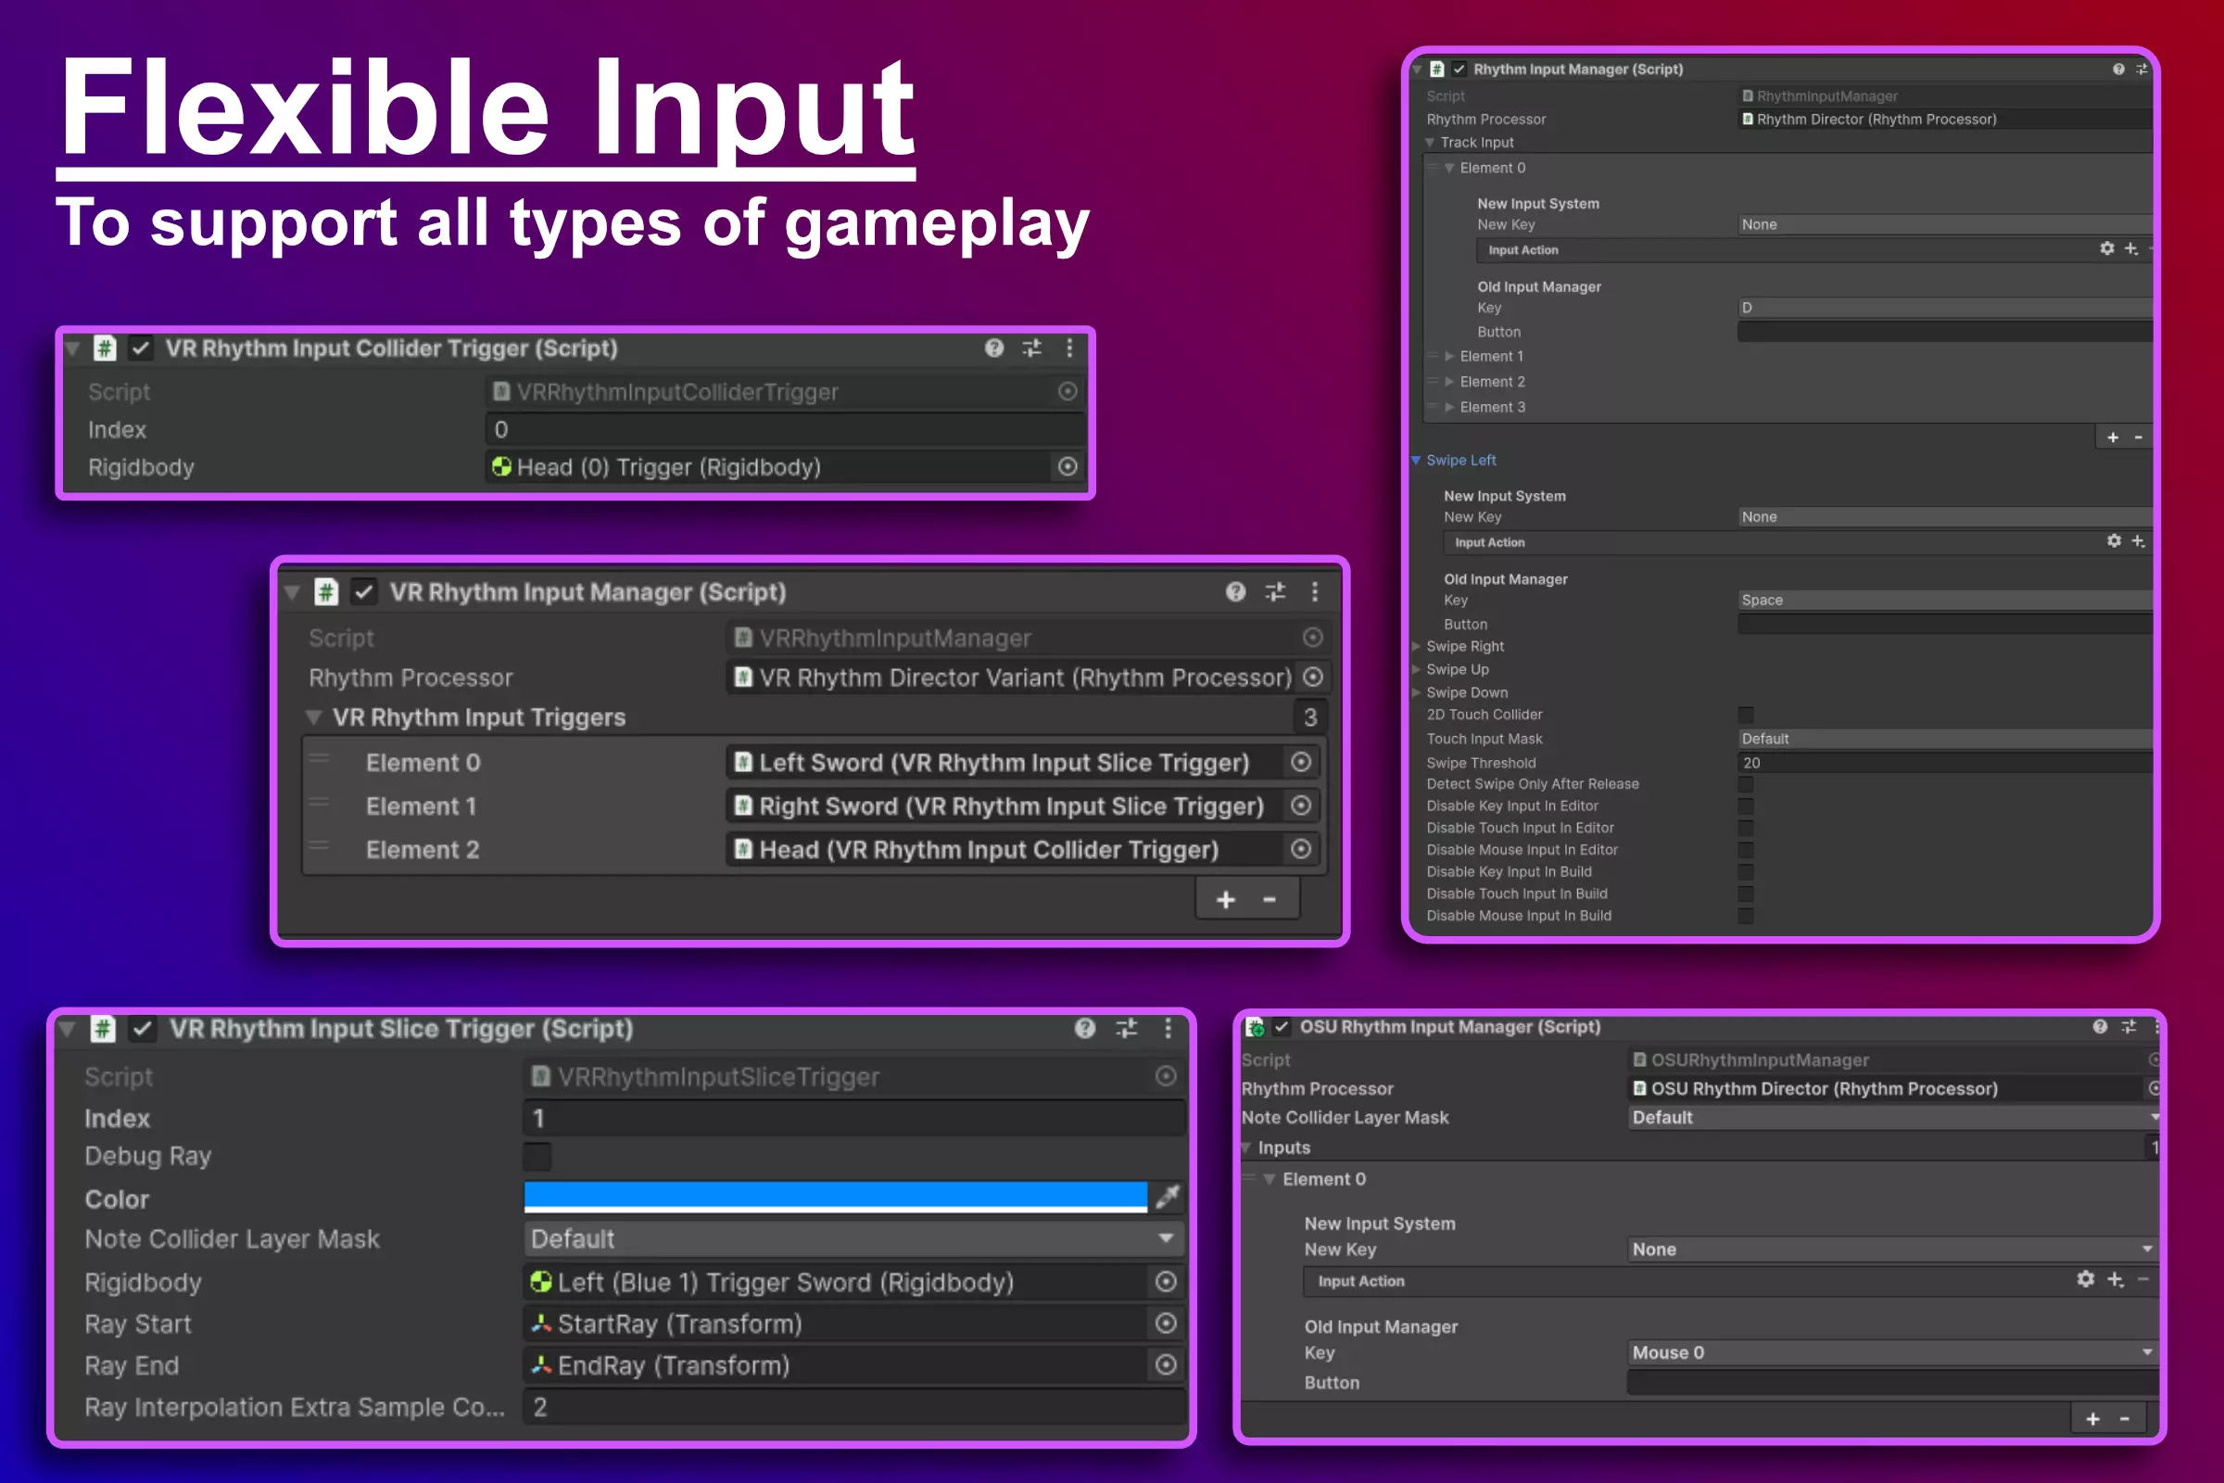Open object picker for Right Sword element
2224x1483 pixels.
coord(1301,805)
